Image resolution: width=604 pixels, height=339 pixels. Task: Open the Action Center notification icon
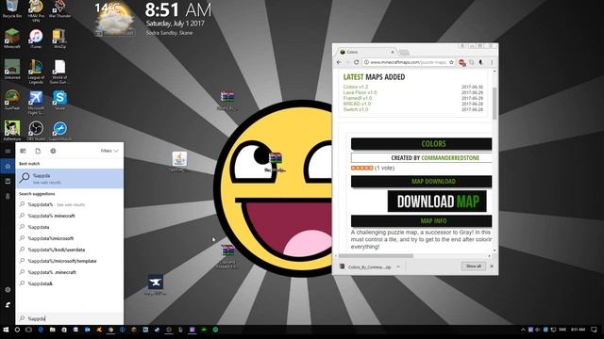[x=594, y=330]
